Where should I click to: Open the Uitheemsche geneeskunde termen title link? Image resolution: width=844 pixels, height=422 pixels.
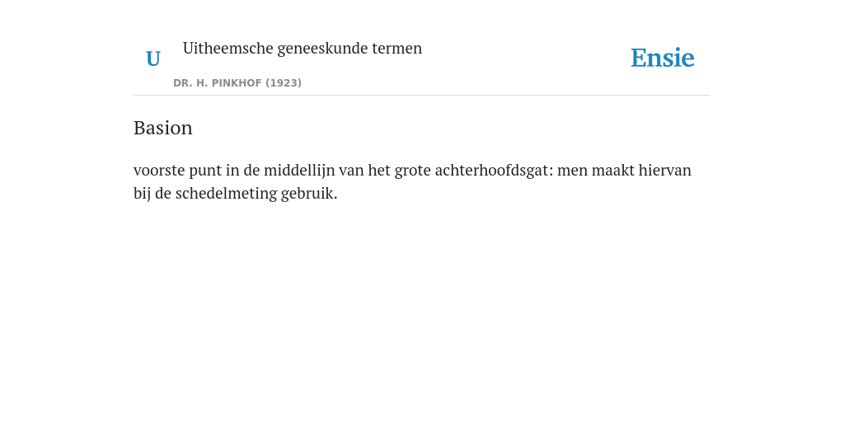302,49
